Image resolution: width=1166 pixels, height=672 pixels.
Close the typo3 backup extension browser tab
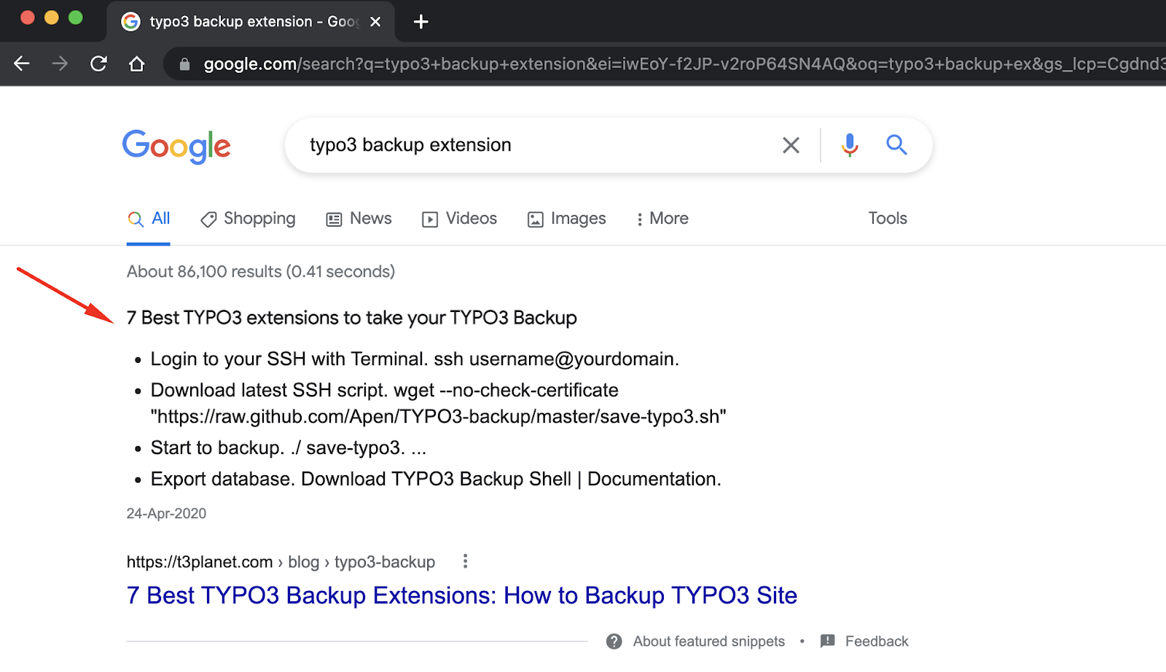(375, 21)
